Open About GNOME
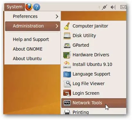Image resolution: width=132 pixels, height=120 pixels. pos(28,49)
